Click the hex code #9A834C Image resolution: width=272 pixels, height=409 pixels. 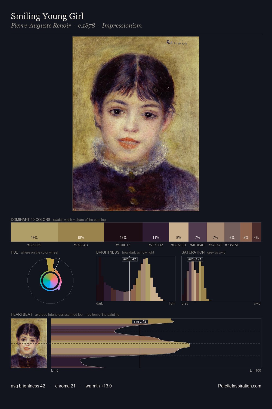tap(81, 245)
